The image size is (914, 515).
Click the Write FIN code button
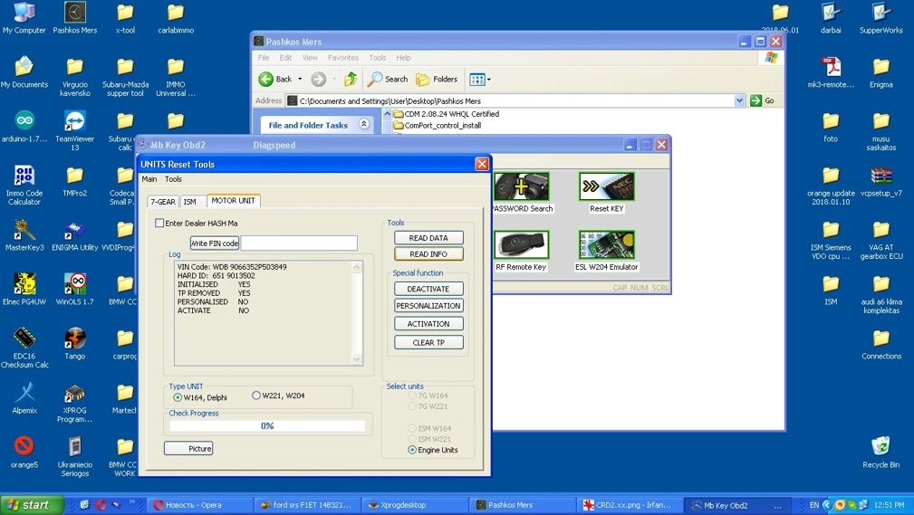215,243
